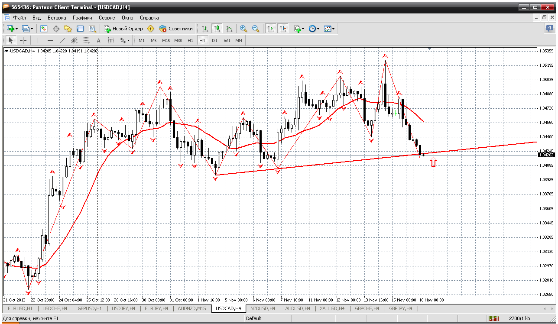This screenshot has height=324, width=558.
Task: Select the H4 timeframe button
Action: tap(202, 40)
